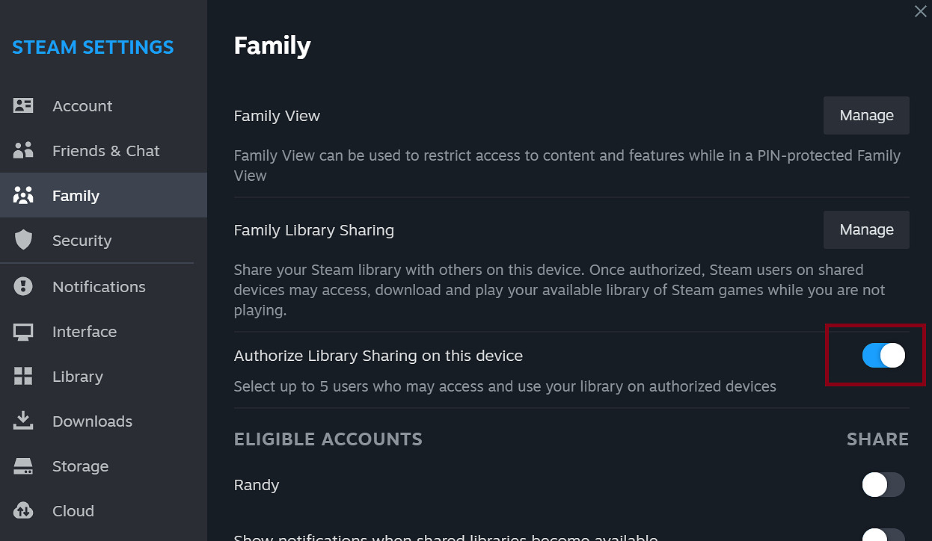Go to the Notifications settings tab
This screenshot has height=541, width=932.
click(99, 287)
